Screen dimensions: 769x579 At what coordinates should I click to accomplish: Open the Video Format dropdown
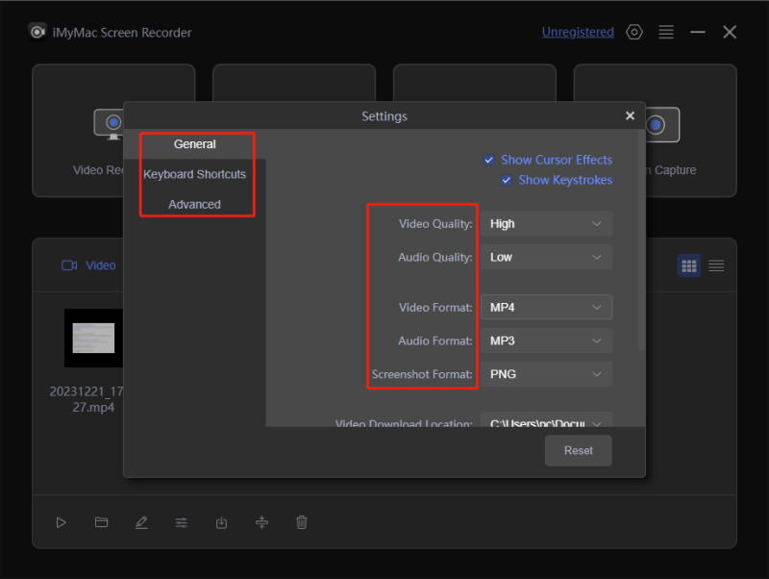(546, 307)
